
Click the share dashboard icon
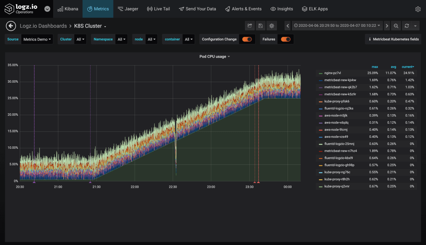click(x=249, y=26)
